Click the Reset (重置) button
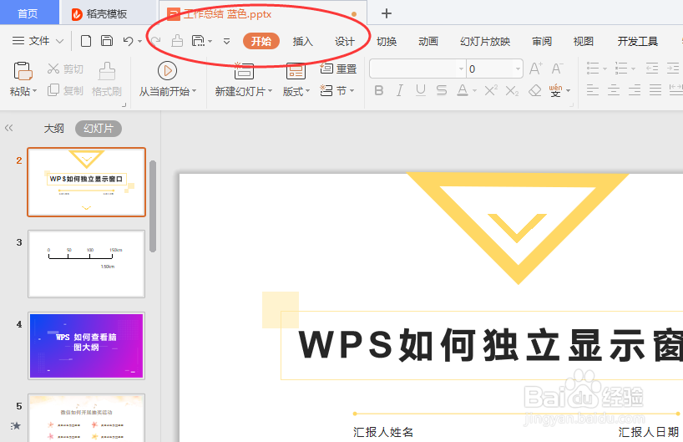The height and width of the screenshot is (442, 683). coord(338,69)
